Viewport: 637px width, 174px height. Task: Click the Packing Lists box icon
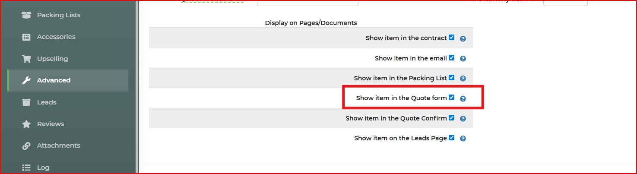click(26, 15)
